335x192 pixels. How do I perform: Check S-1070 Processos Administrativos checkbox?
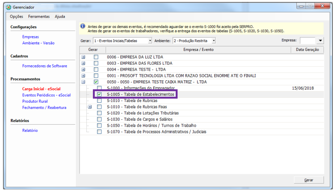tap(99, 132)
